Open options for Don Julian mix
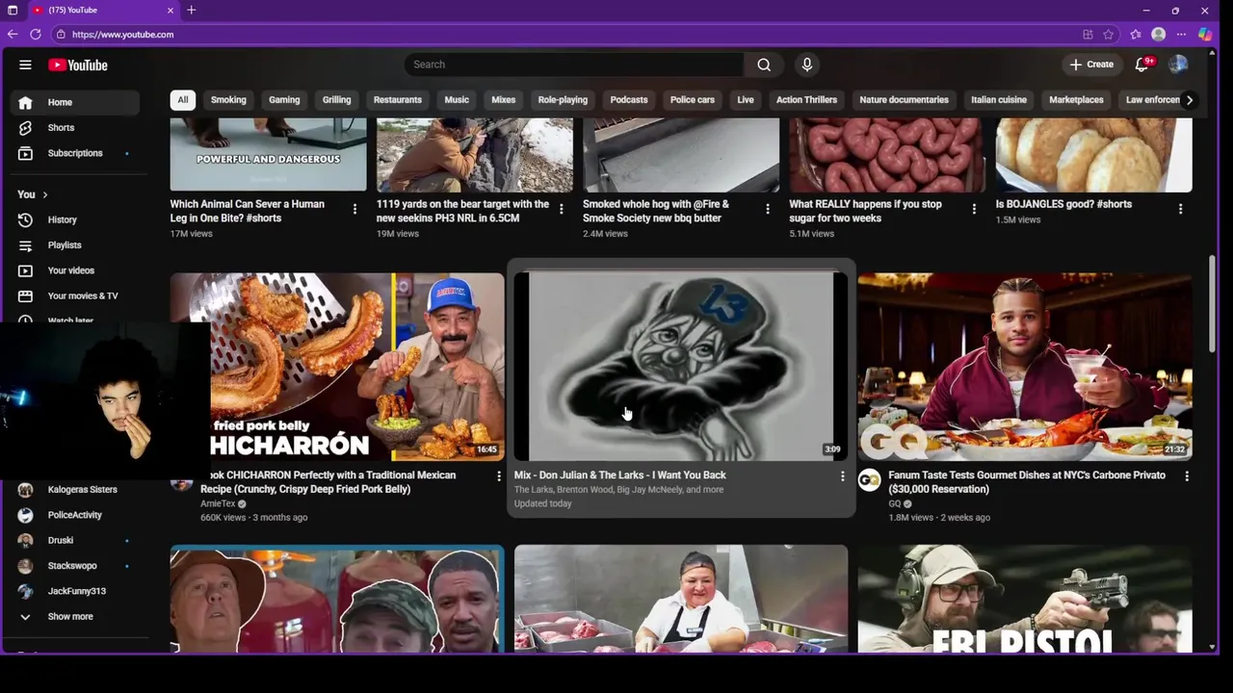The image size is (1233, 693). pos(842,476)
